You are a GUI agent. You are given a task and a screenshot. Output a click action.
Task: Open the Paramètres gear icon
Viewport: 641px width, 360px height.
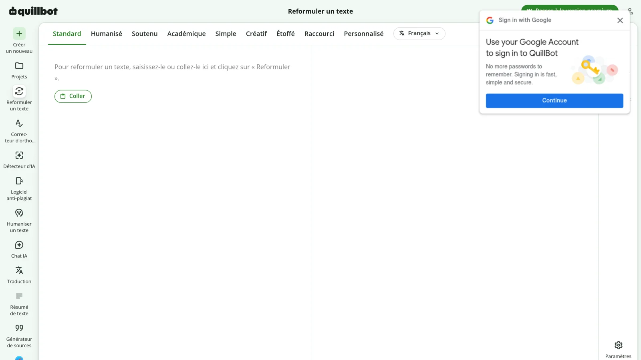618,345
